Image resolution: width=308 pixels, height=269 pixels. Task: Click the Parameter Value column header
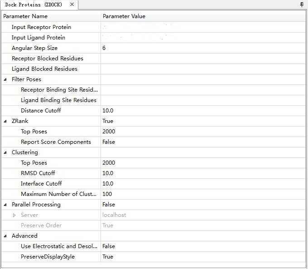tap(203, 16)
